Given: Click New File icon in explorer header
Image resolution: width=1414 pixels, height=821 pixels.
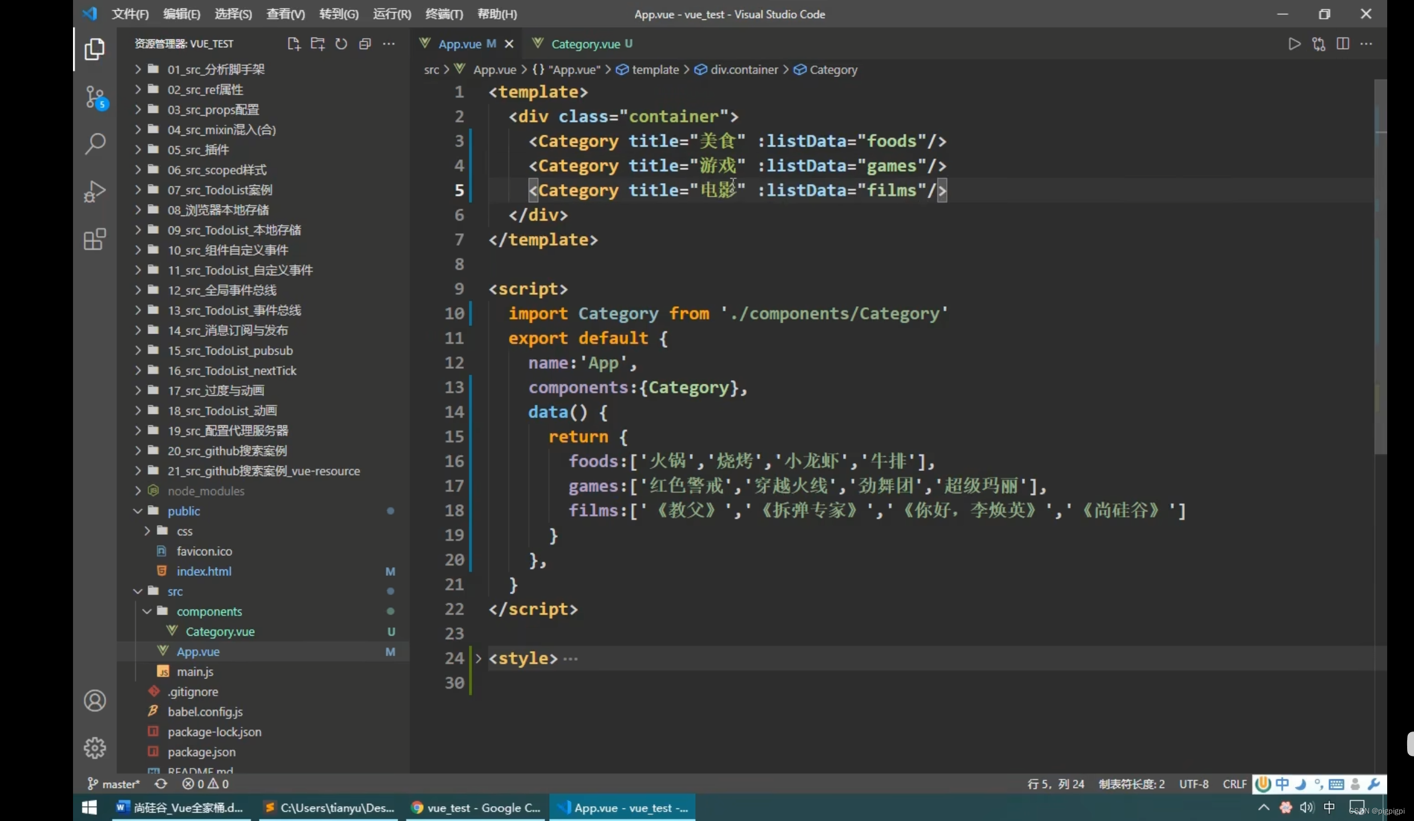Looking at the screenshot, I should [x=294, y=44].
